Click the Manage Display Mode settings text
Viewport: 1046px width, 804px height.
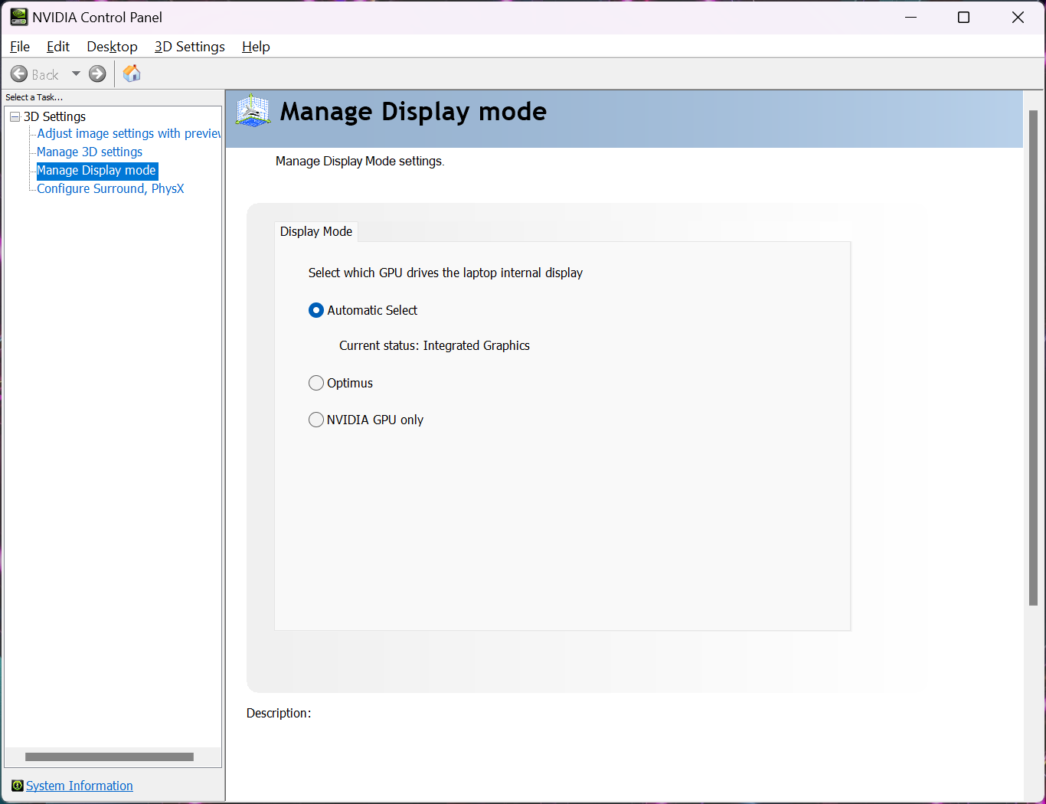tap(360, 161)
